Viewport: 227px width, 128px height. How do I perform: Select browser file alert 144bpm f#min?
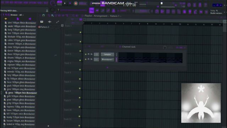point(20,23)
